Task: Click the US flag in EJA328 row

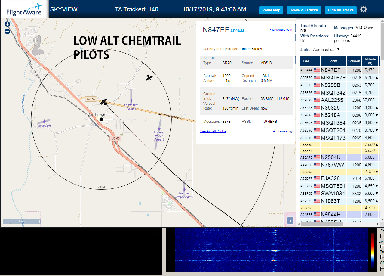Action: tap(317, 178)
